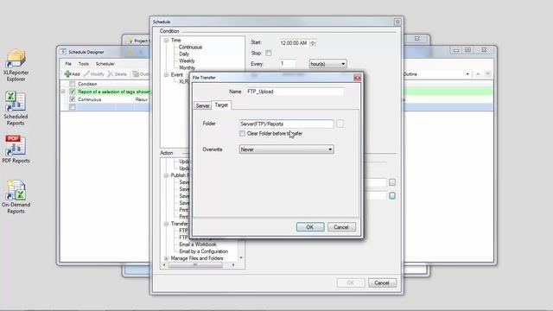Viewport: 553px width, 311px height.
Task: Open XLReporter Explorer desktop shortcut
Action: [16, 66]
